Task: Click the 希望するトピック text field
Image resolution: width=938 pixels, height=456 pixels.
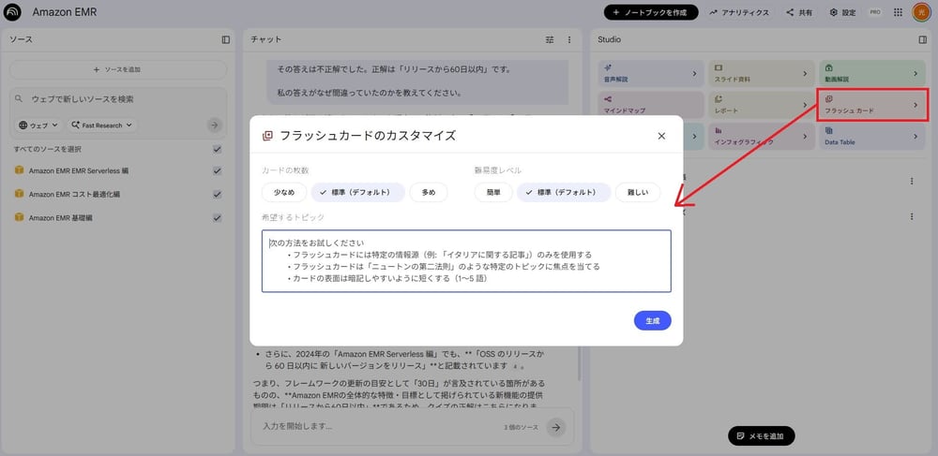Action: coord(466,261)
